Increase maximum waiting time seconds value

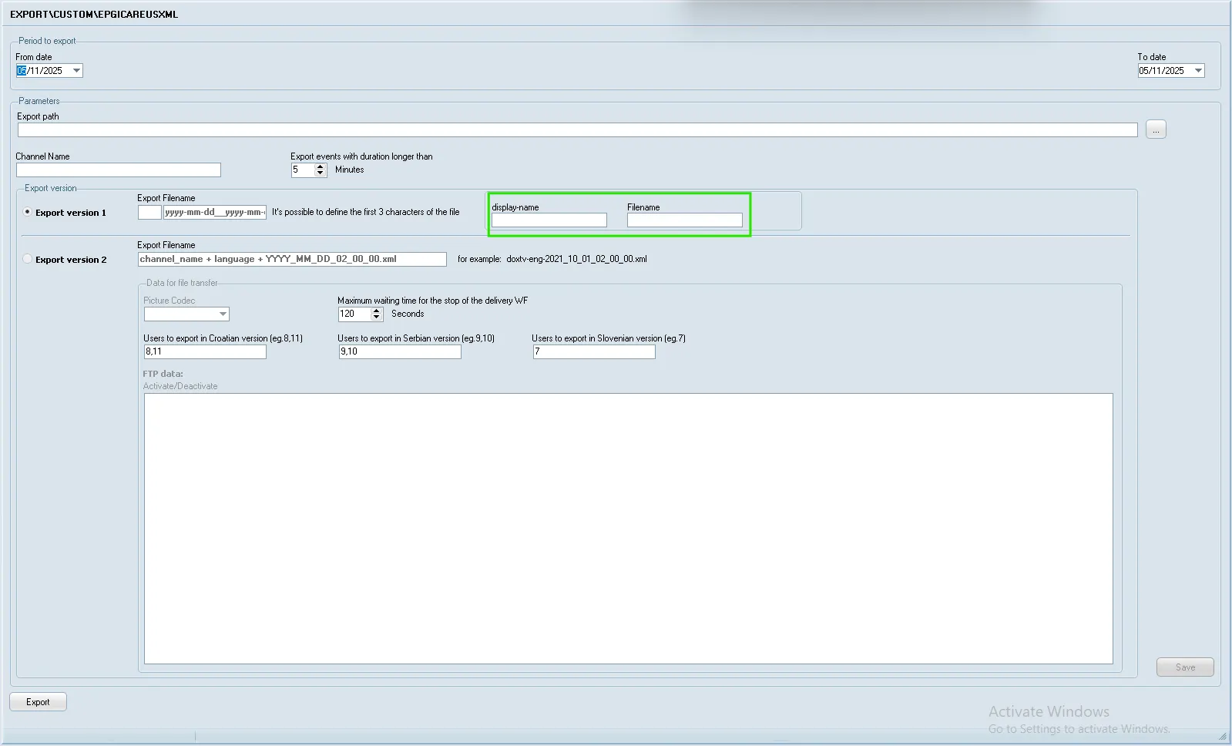pyautogui.click(x=376, y=311)
